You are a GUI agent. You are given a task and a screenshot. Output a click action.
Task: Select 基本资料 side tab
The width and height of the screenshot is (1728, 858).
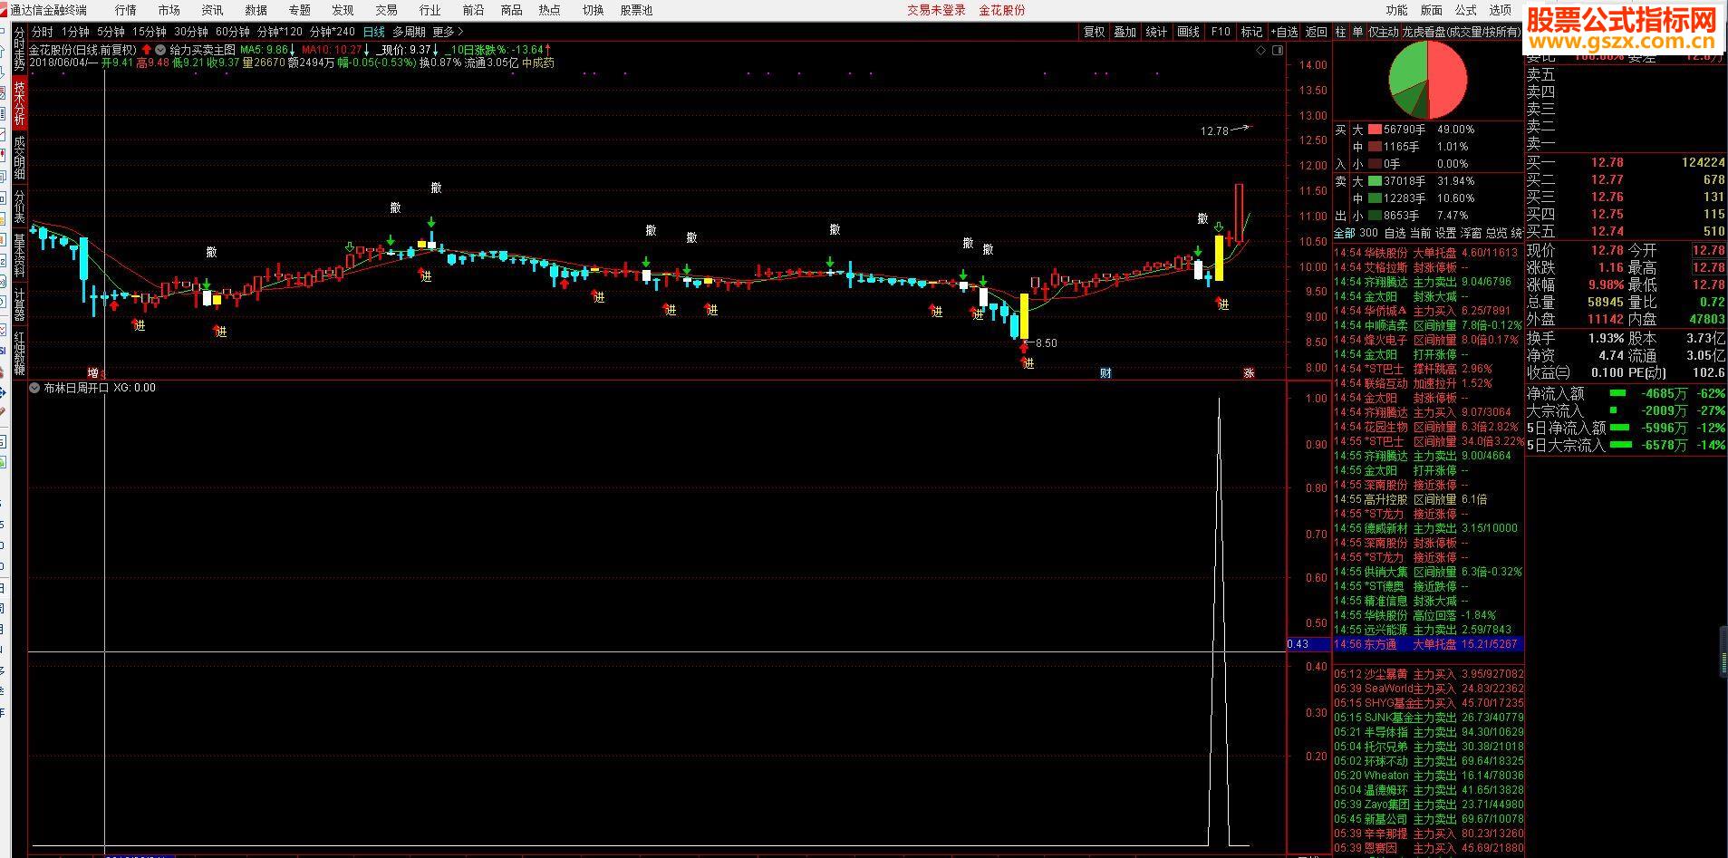pyautogui.click(x=20, y=255)
